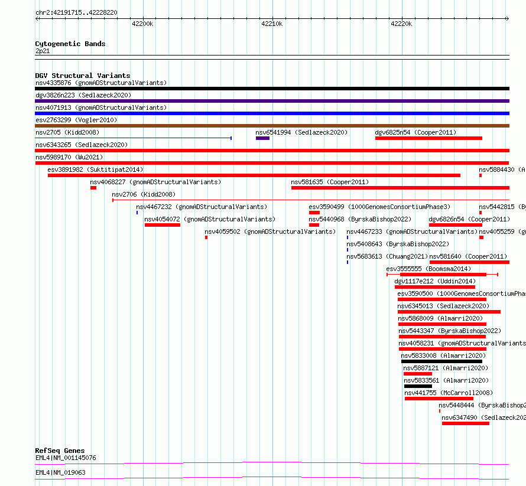The width and height of the screenshot is (526, 486).
Task: Click the nsv6345013 Sedlazeck2020 label
Action: click(443, 306)
